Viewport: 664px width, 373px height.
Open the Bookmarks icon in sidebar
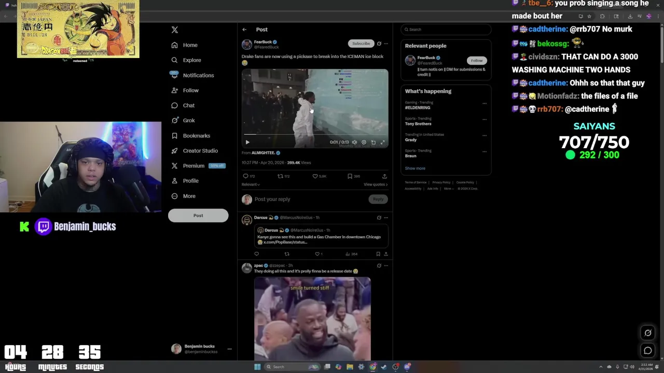point(175,136)
